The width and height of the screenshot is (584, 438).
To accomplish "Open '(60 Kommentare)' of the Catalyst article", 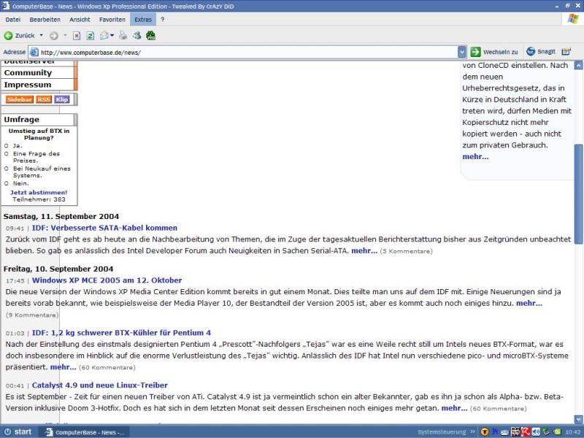I will click(x=499, y=409).
